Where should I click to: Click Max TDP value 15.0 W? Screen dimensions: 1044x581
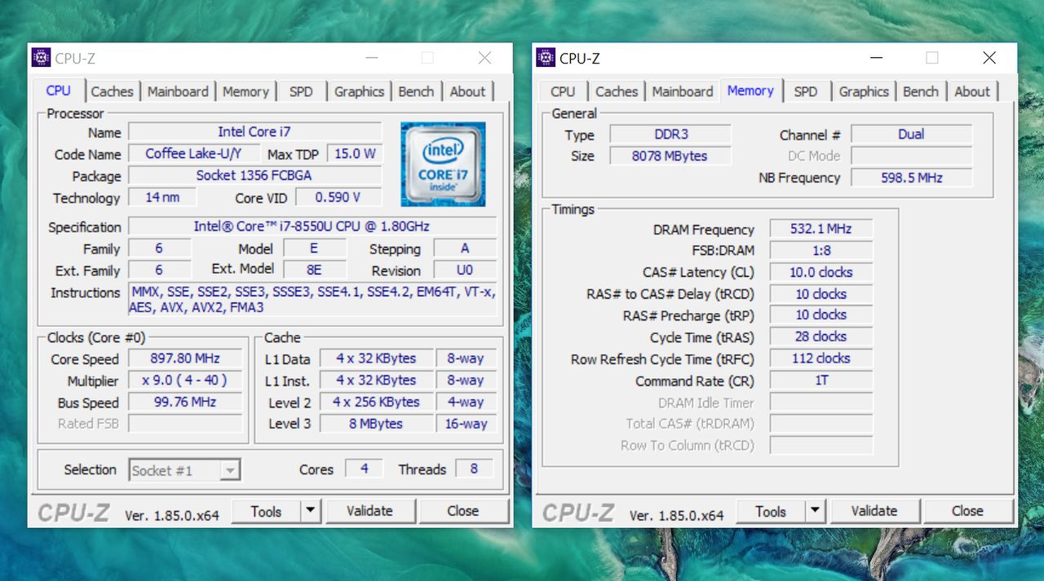[x=355, y=153]
